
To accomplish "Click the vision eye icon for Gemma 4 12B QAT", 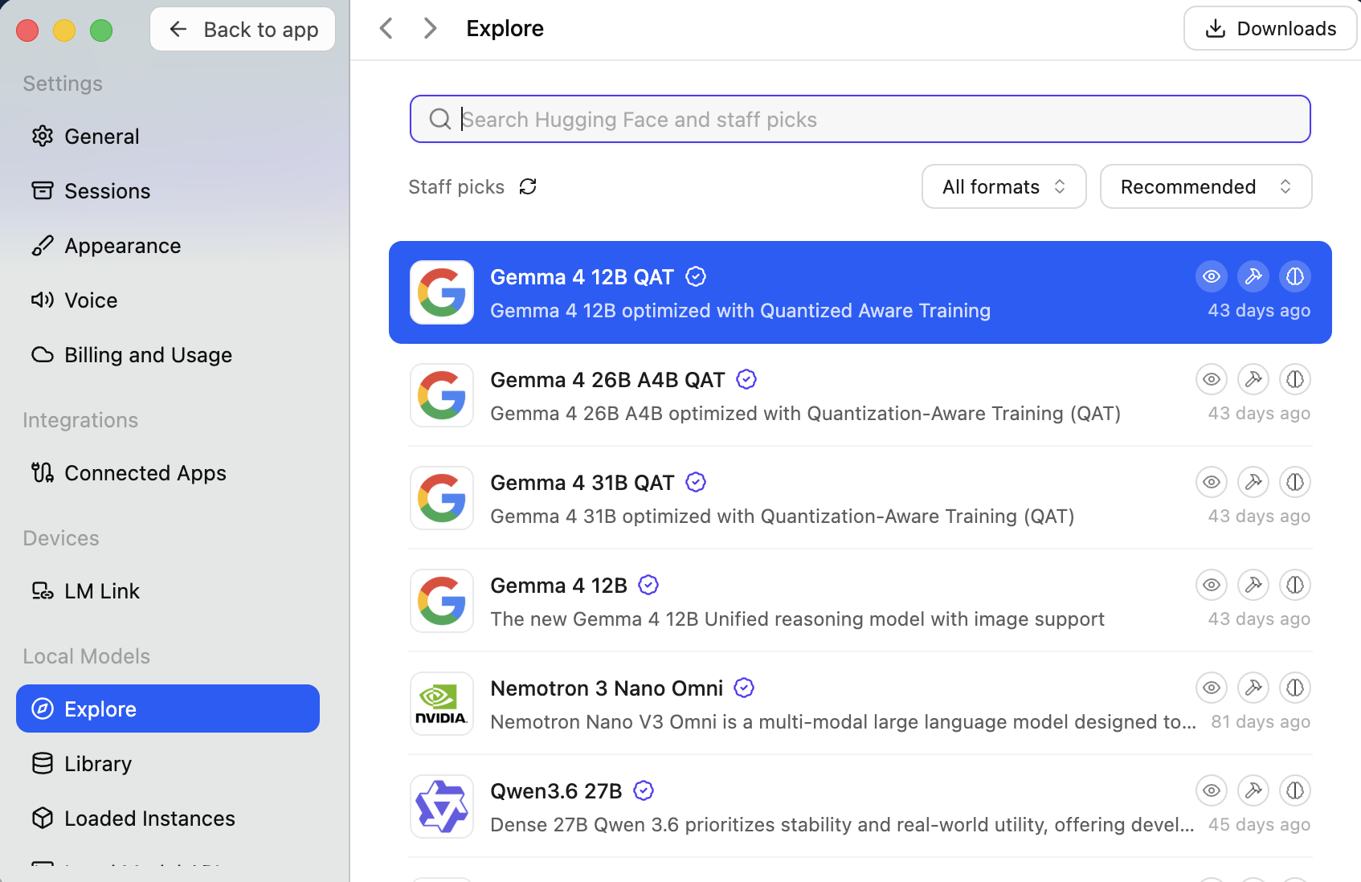I will (x=1212, y=276).
